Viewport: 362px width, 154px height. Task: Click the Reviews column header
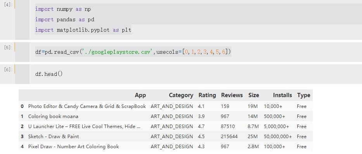[232, 95]
